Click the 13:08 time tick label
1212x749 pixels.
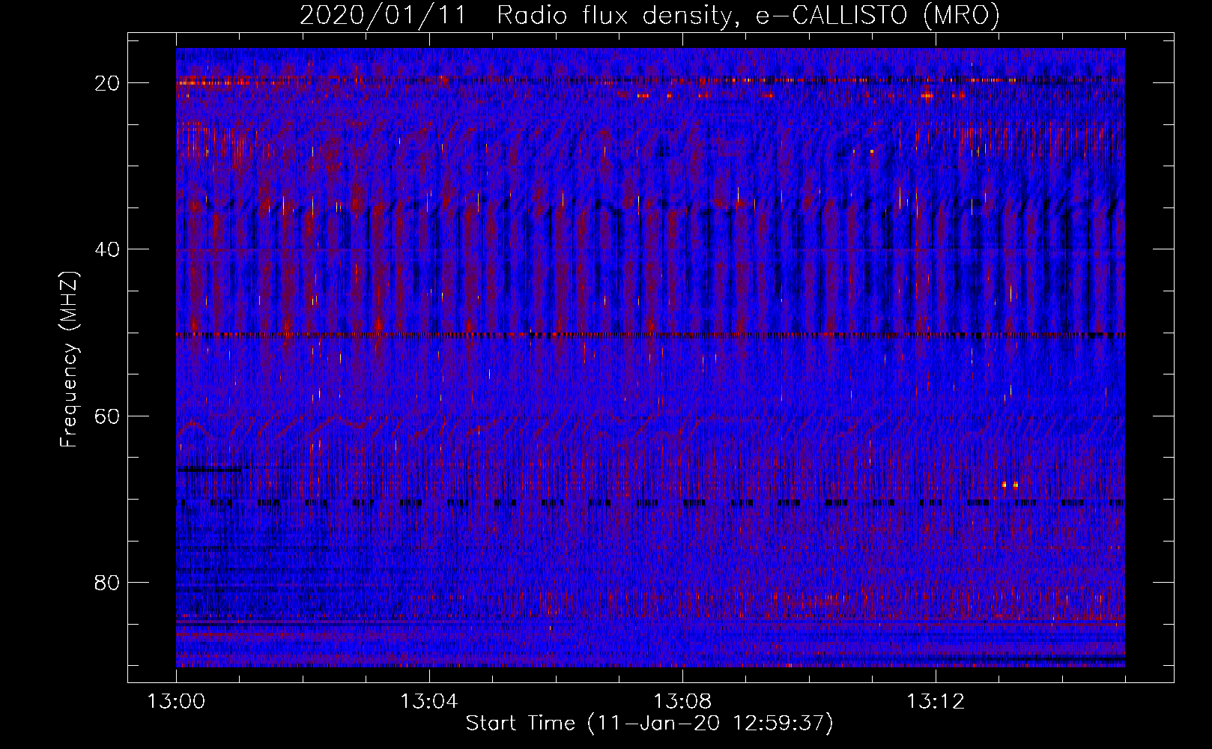point(682,702)
